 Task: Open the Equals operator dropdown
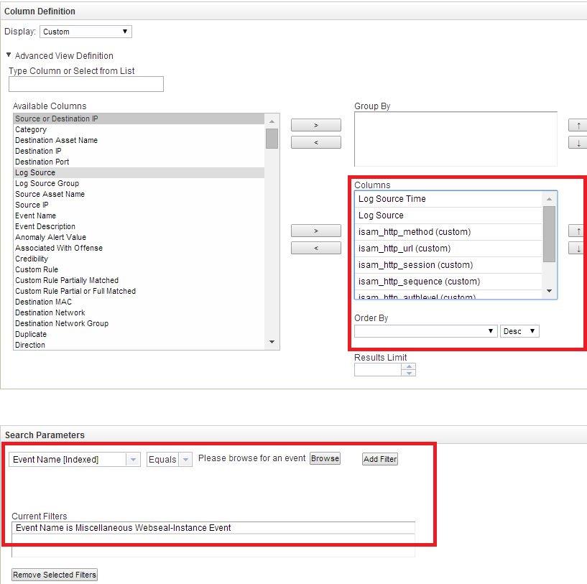pyautogui.click(x=169, y=458)
